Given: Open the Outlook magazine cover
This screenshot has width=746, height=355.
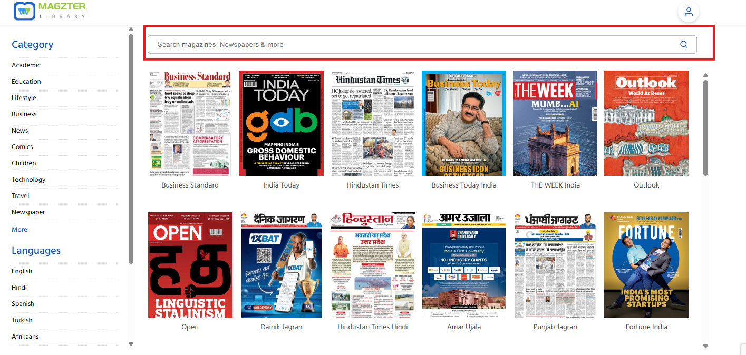Looking at the screenshot, I should pos(646,123).
